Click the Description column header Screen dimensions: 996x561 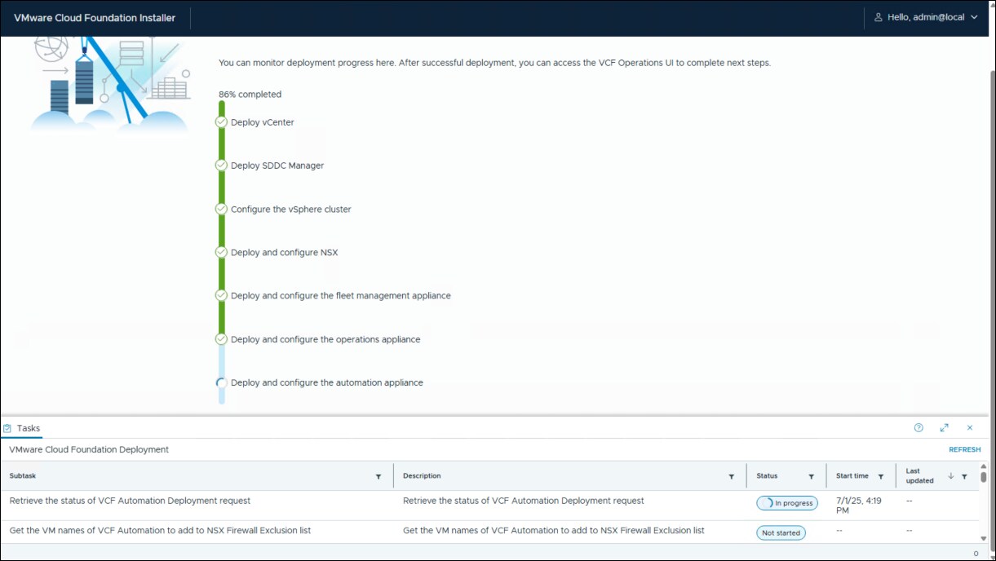[422, 476]
